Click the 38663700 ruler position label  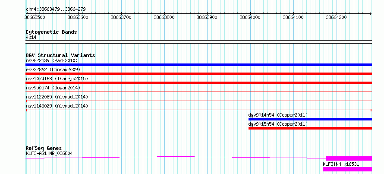(x=121, y=17)
